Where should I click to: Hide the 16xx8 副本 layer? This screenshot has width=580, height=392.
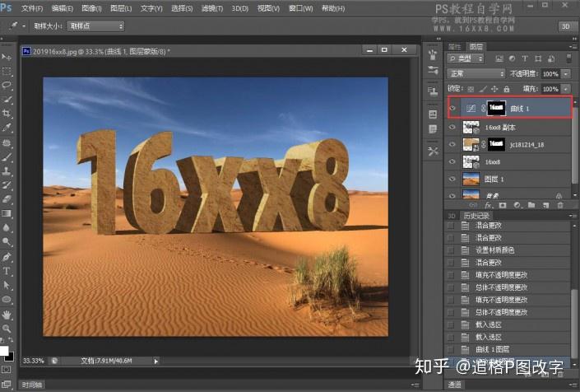click(x=452, y=127)
